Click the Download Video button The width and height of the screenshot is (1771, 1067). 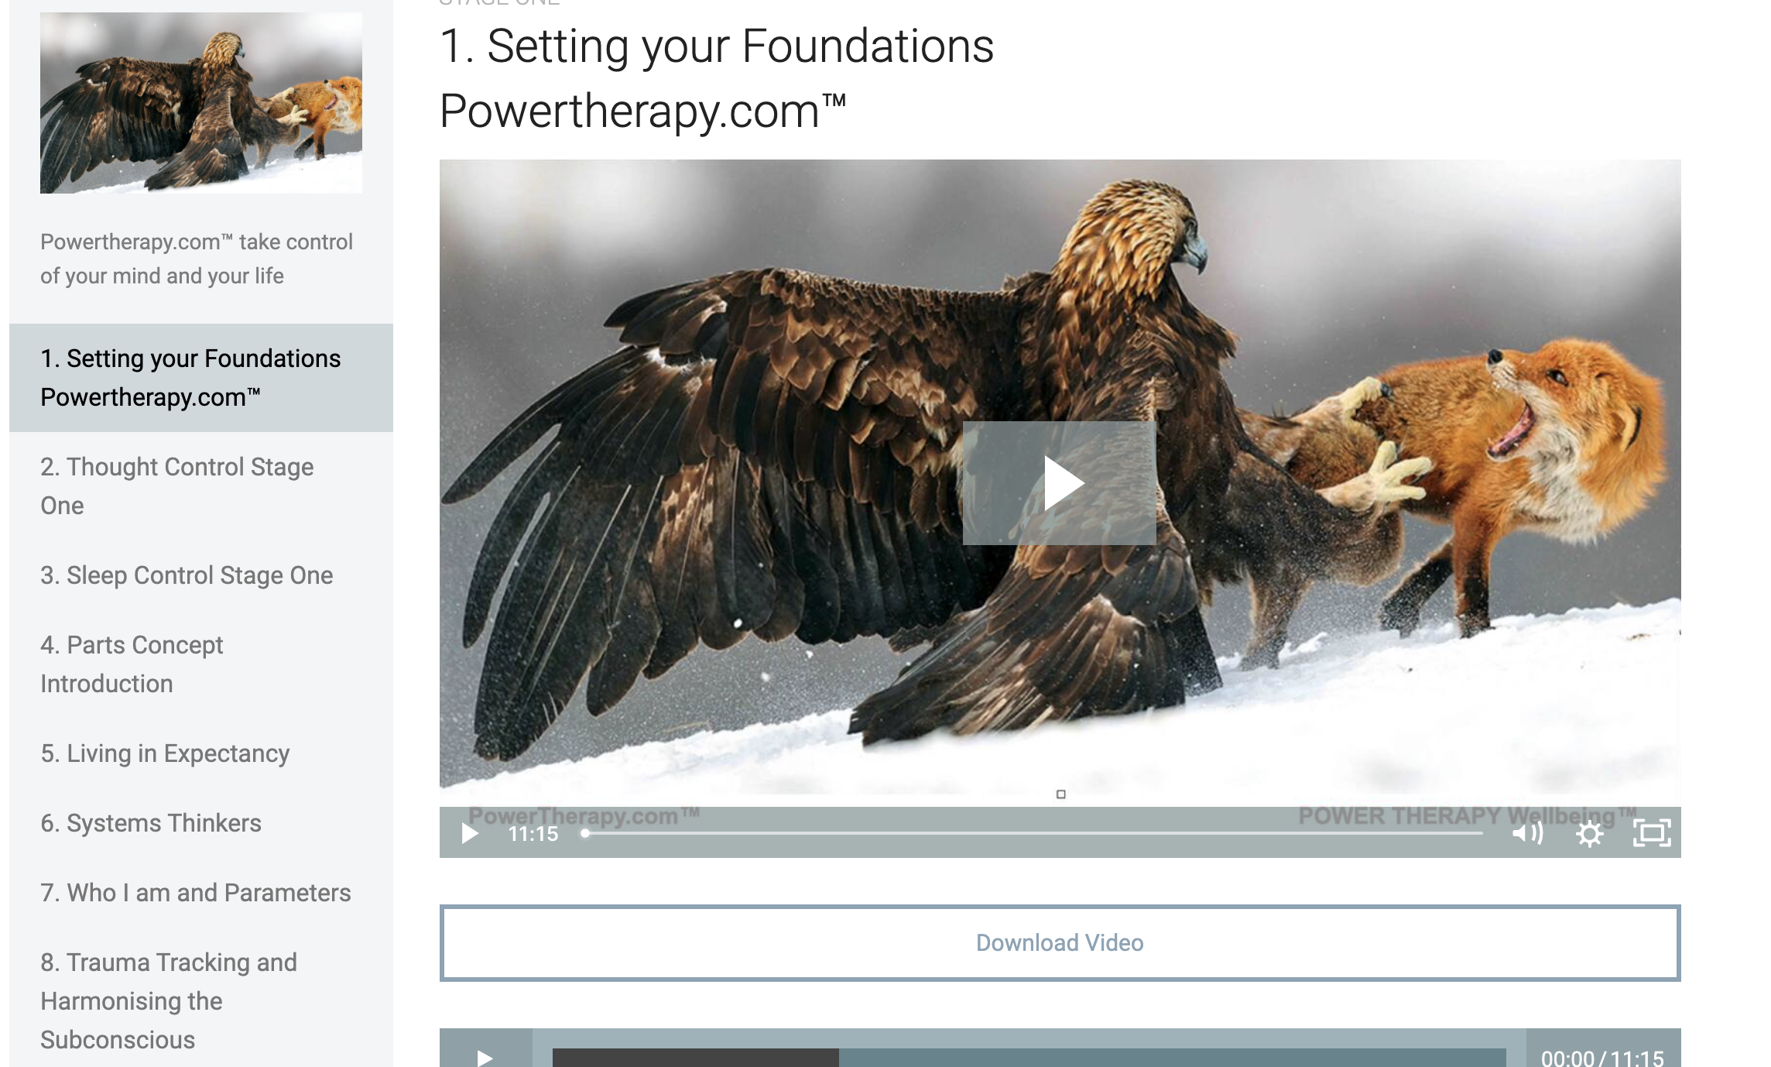click(x=1060, y=942)
